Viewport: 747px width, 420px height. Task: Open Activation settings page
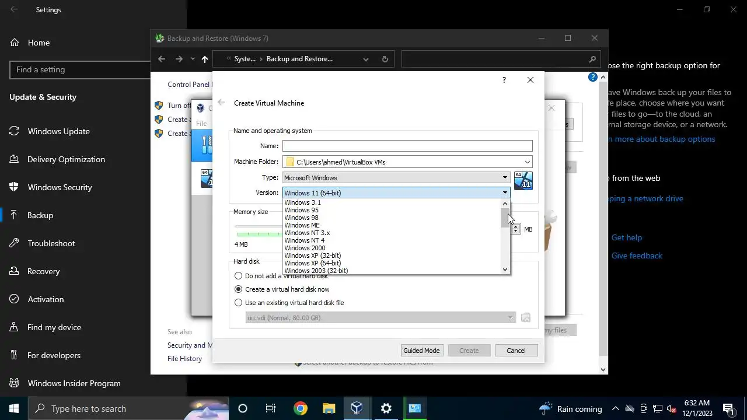click(46, 299)
